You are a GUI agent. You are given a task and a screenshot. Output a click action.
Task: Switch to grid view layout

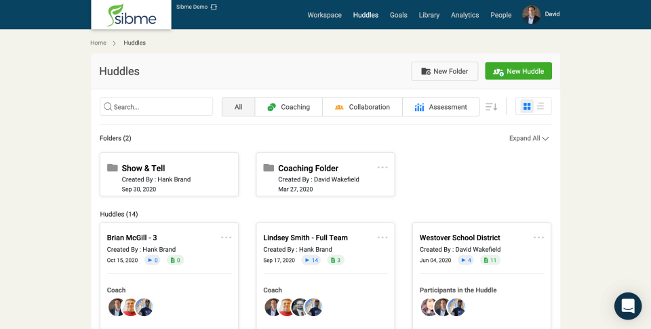tap(527, 106)
